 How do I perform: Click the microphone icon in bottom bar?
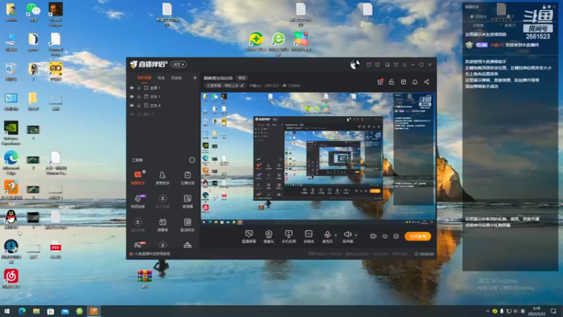[x=327, y=235]
